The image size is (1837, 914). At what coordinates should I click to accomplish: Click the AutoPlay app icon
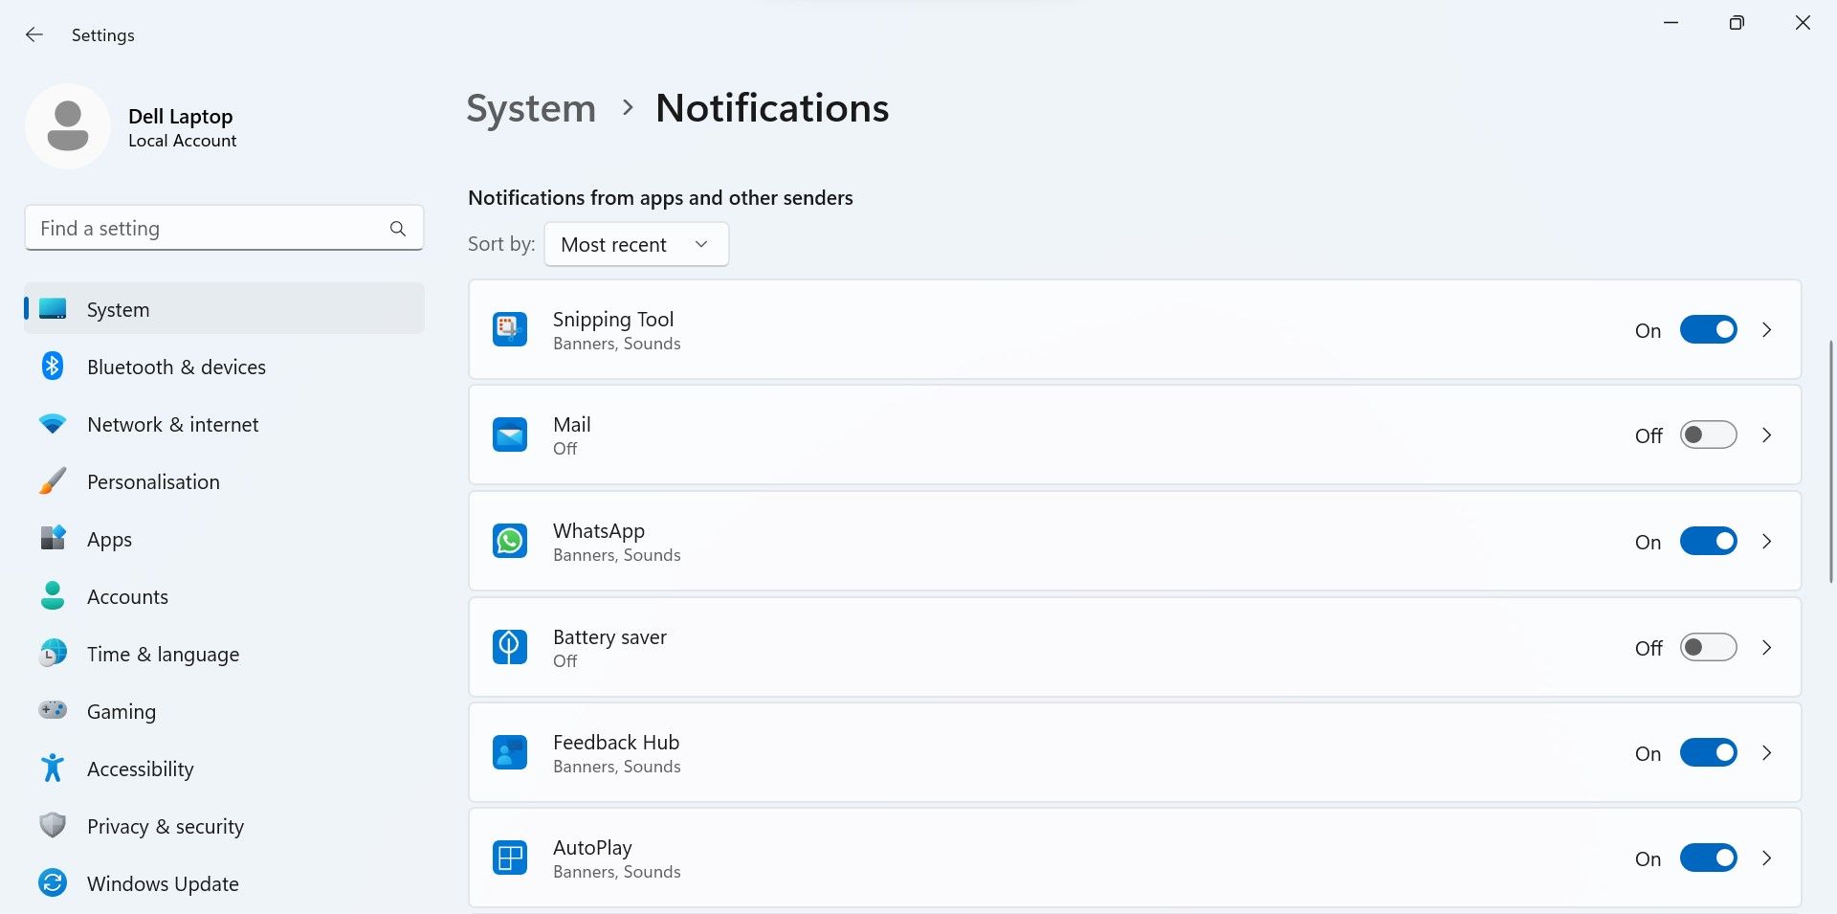click(509, 858)
